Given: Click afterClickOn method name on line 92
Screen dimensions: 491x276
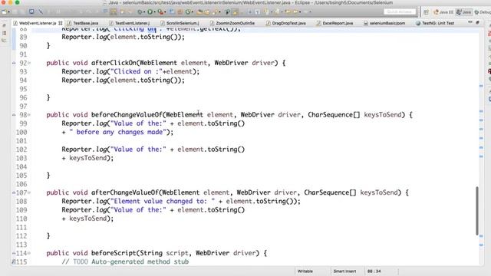Looking at the screenshot, I should tap(114, 63).
